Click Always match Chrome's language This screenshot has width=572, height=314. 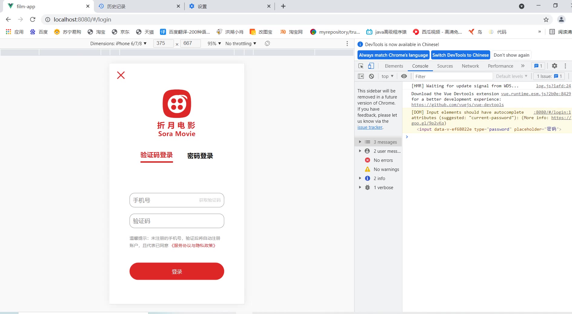tap(393, 55)
